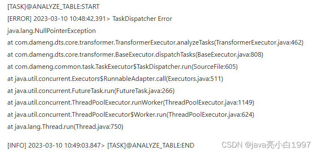Click ThreadPoolExecutor.java:1149 reference
The height and width of the screenshot is (153, 317).
tap(208, 103)
